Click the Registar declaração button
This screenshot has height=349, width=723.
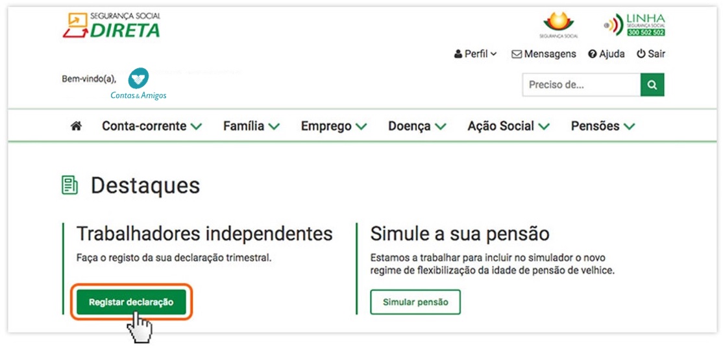tap(131, 302)
